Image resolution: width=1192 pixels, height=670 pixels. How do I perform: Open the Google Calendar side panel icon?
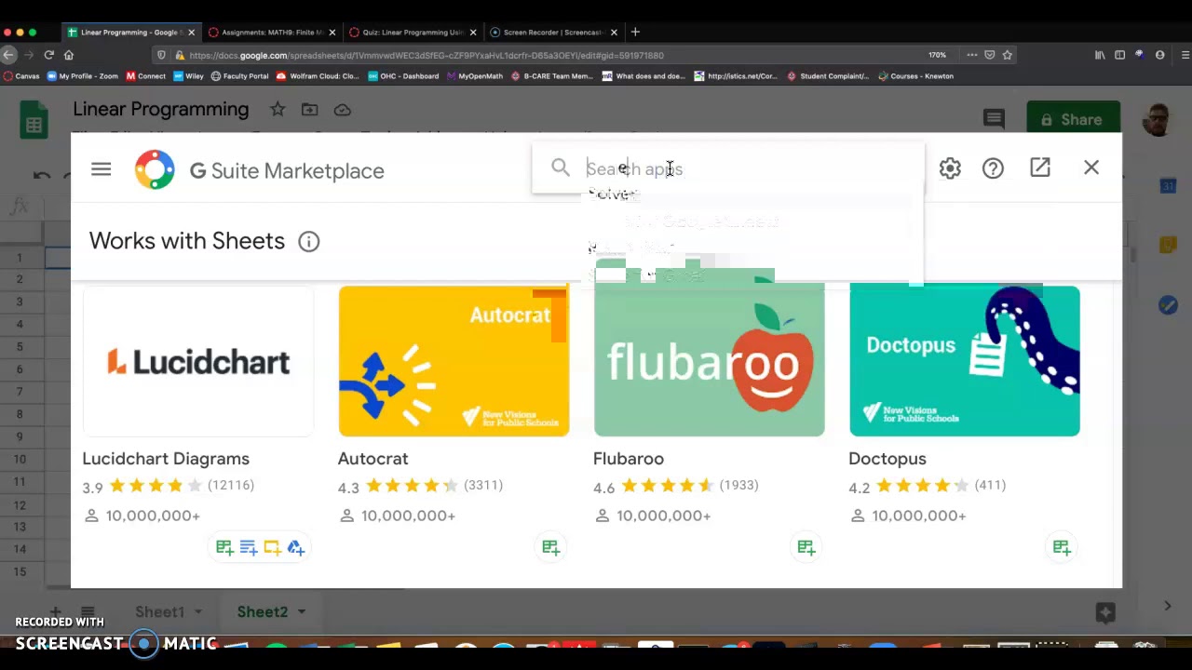tap(1168, 186)
